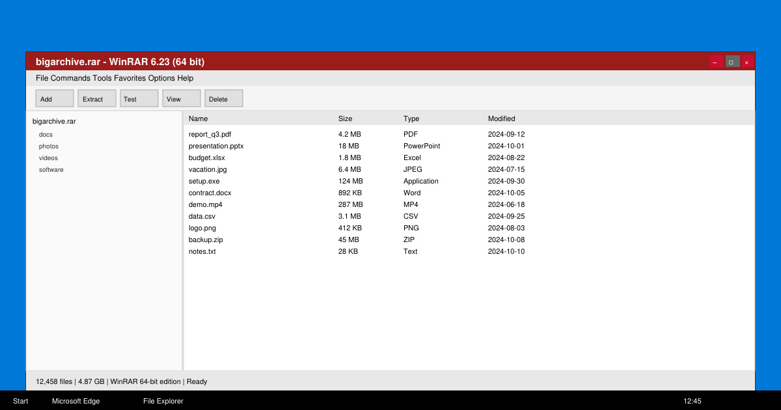Screen dimensions: 781x410
Task: Open the Favorites menu
Action: click(130, 78)
